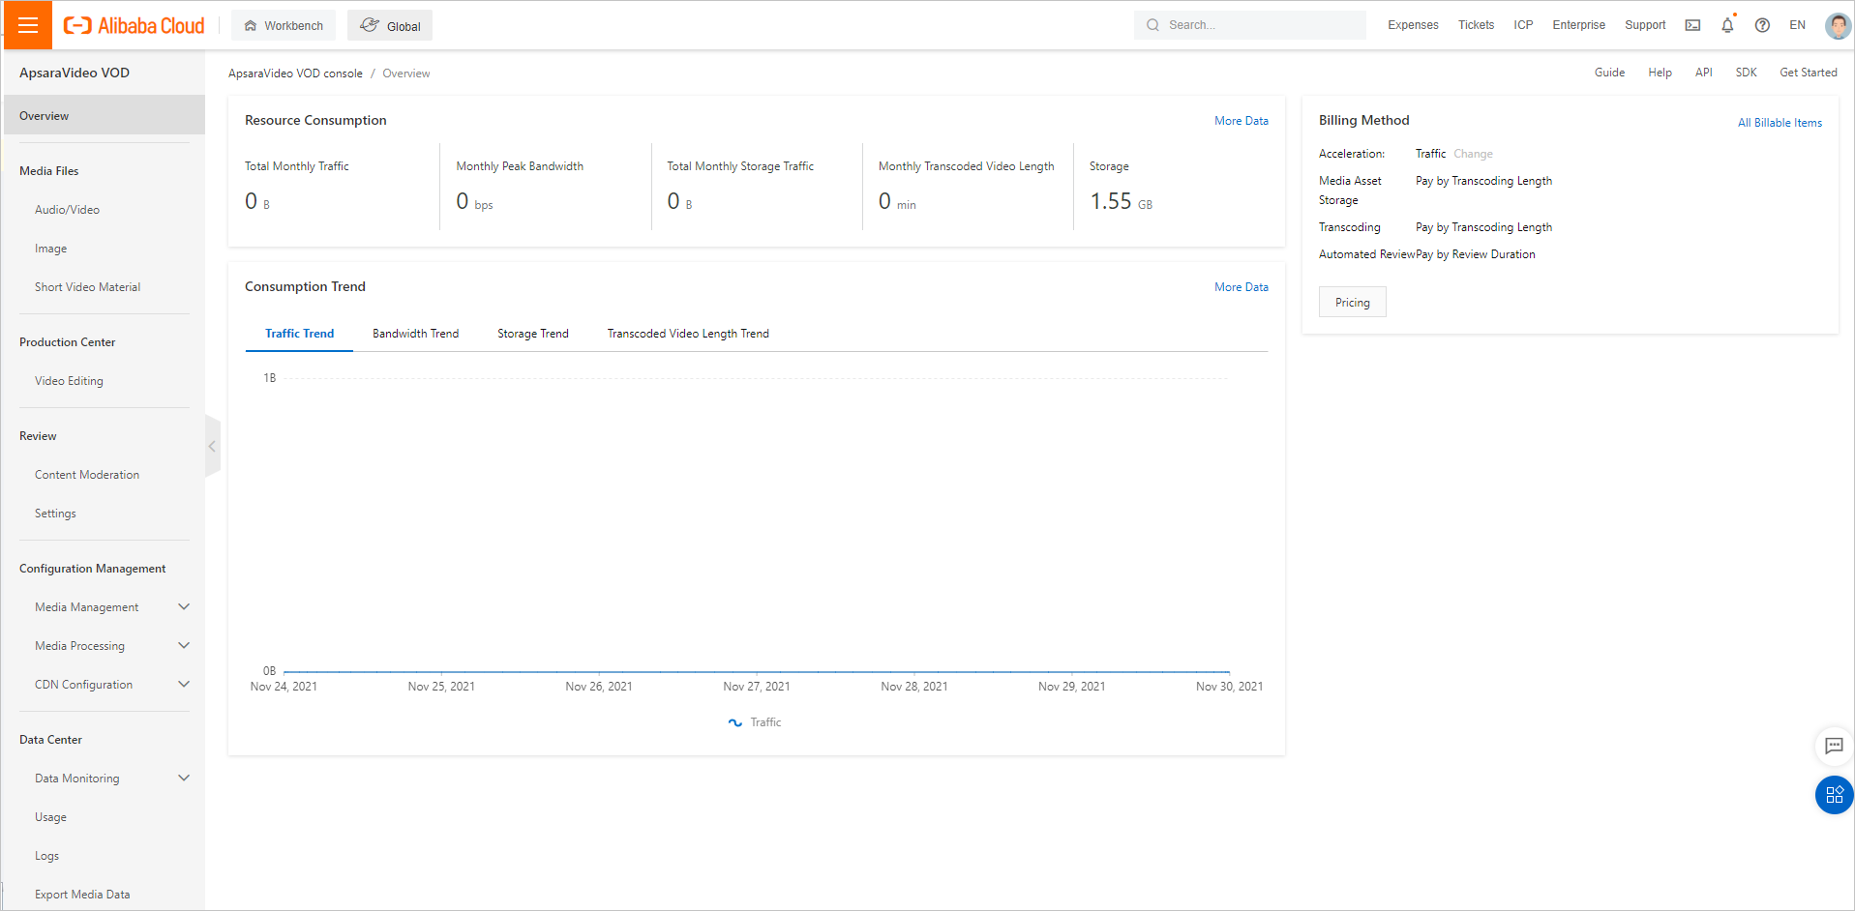This screenshot has width=1855, height=911.
Task: Open the notifications bell
Action: [1727, 25]
